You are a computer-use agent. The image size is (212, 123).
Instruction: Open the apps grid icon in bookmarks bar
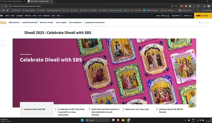(7, 10)
